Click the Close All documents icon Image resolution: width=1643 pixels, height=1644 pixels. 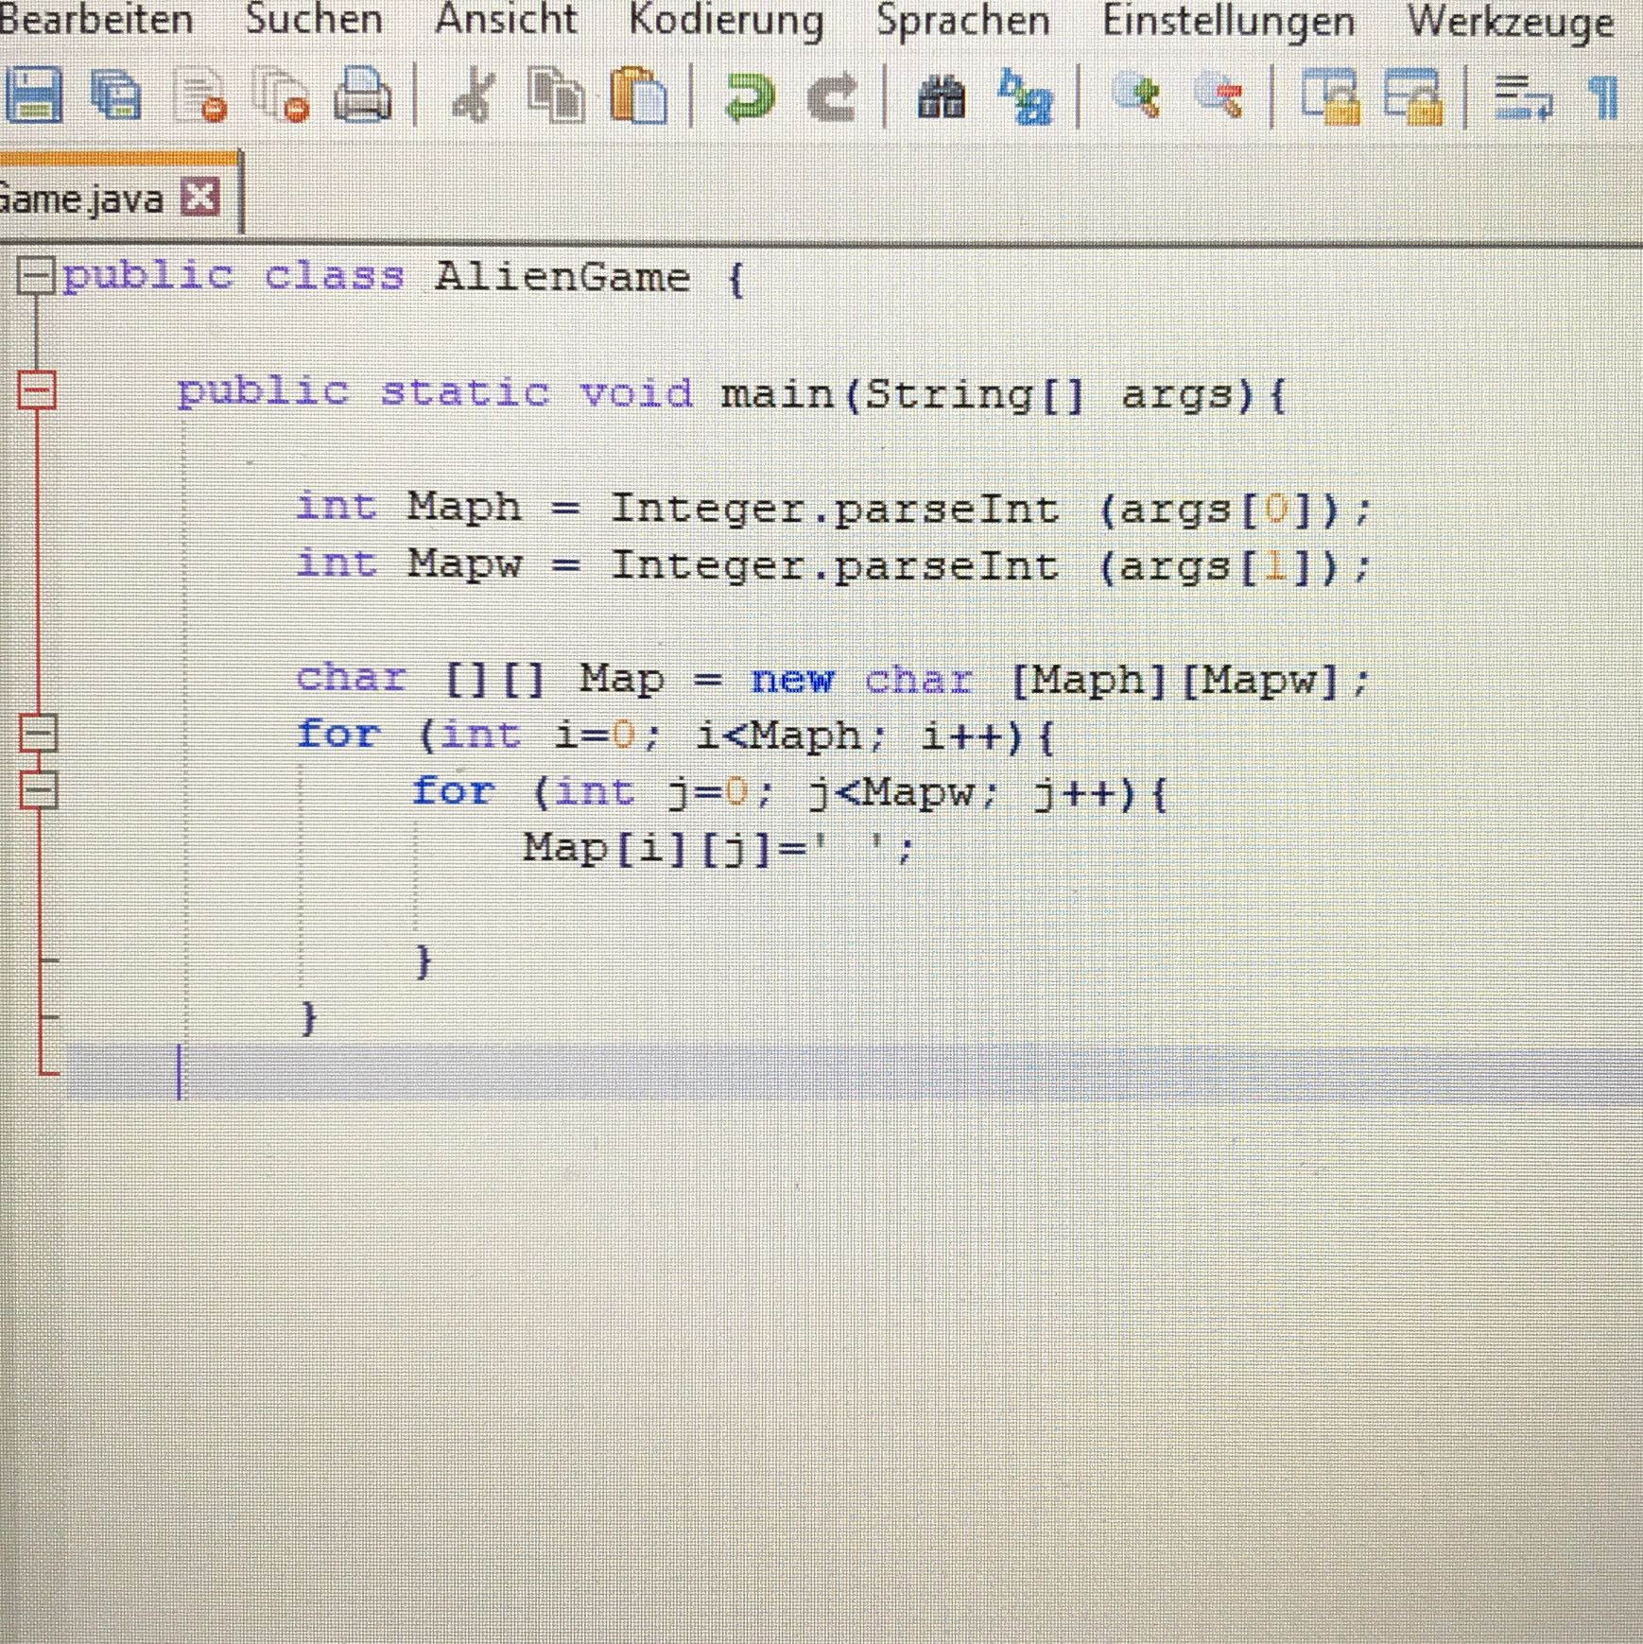pos(282,96)
